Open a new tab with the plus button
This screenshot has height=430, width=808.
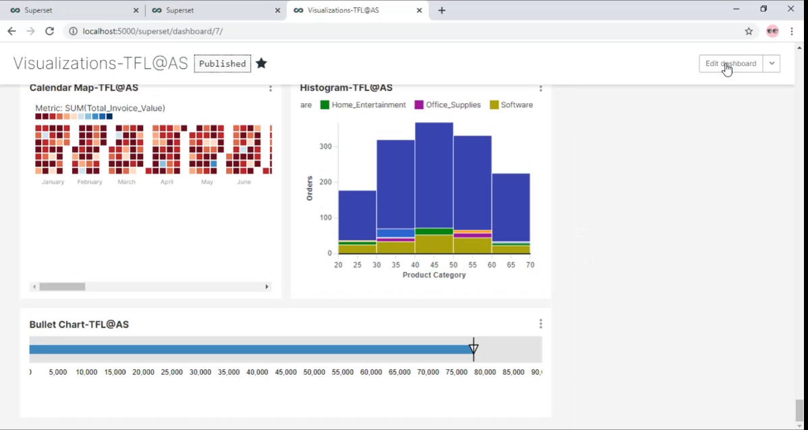[441, 10]
